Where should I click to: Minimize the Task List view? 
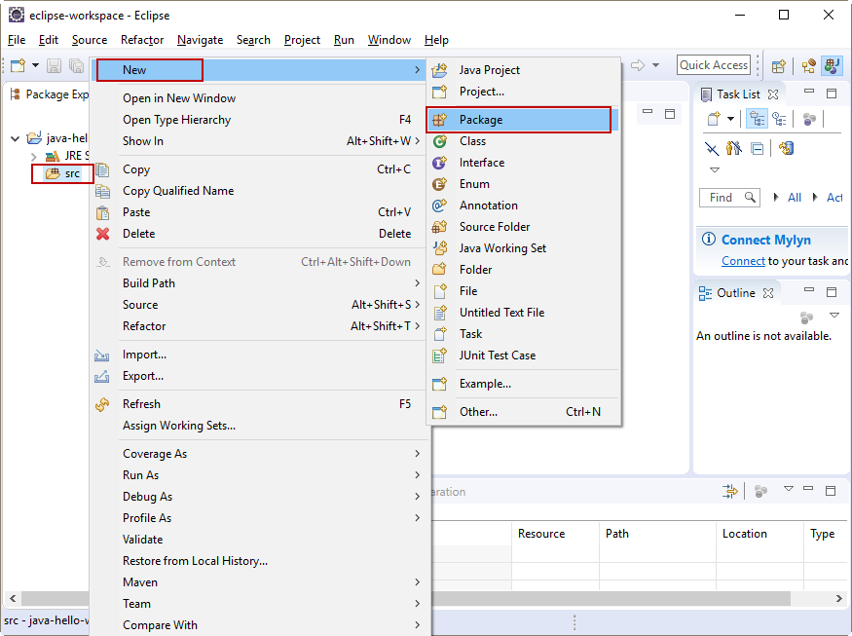[809, 92]
